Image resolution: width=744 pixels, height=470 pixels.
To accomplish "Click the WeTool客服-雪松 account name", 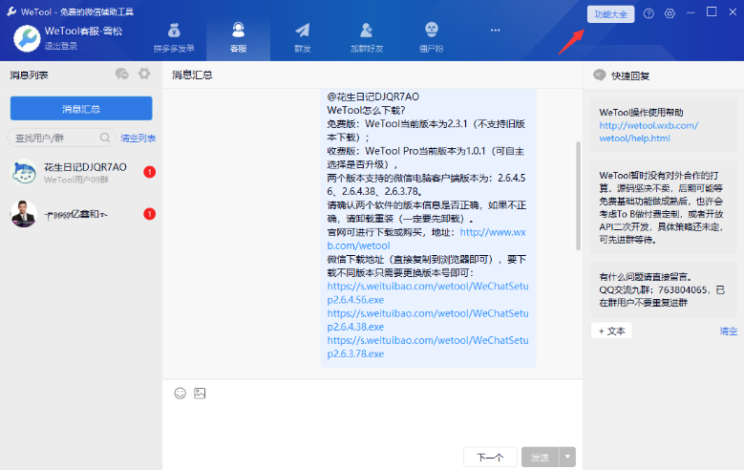I will [83, 31].
